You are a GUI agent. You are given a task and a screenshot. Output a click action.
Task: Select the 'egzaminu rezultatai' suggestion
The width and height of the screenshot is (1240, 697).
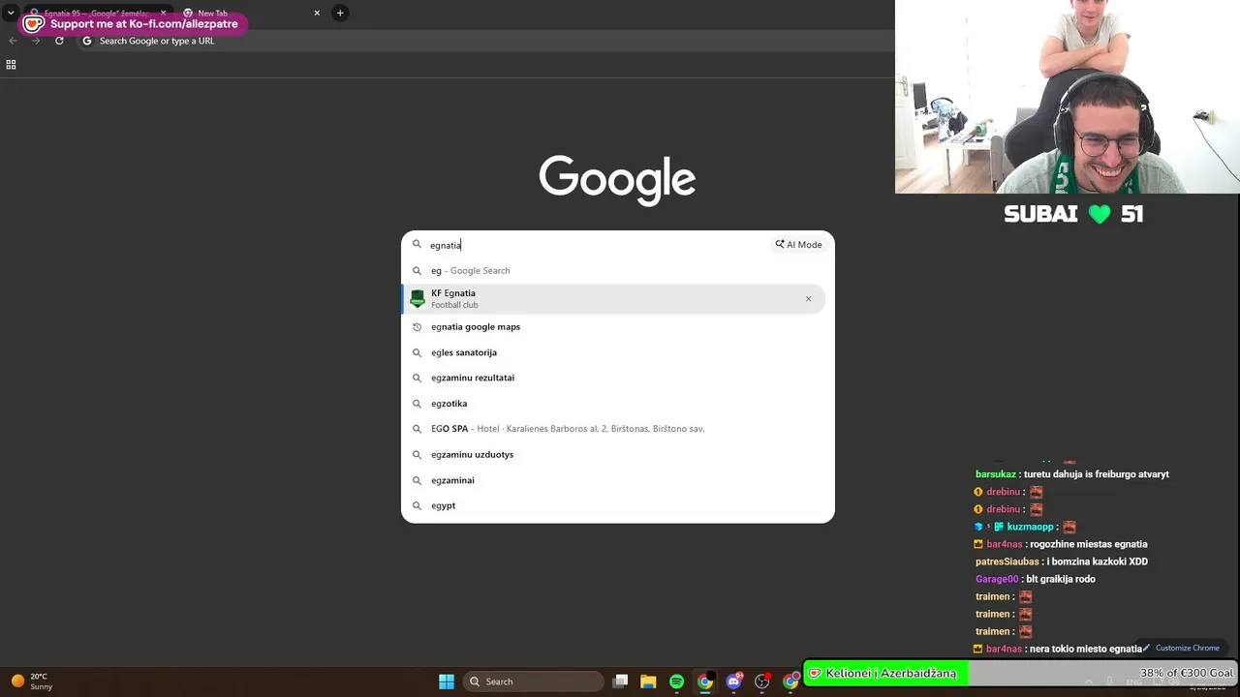point(613,378)
